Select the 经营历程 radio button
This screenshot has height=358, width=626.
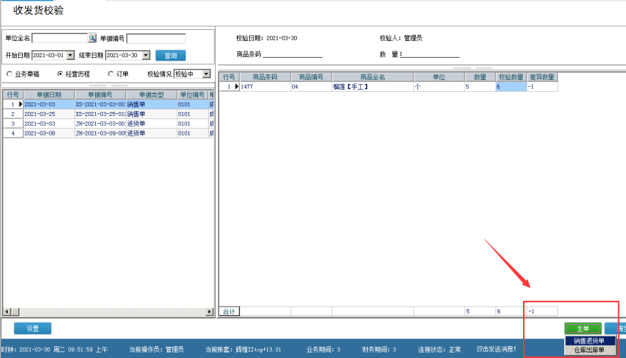[x=61, y=74]
